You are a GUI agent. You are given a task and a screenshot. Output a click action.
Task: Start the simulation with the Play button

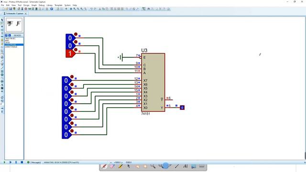pyautogui.click(x=4, y=162)
